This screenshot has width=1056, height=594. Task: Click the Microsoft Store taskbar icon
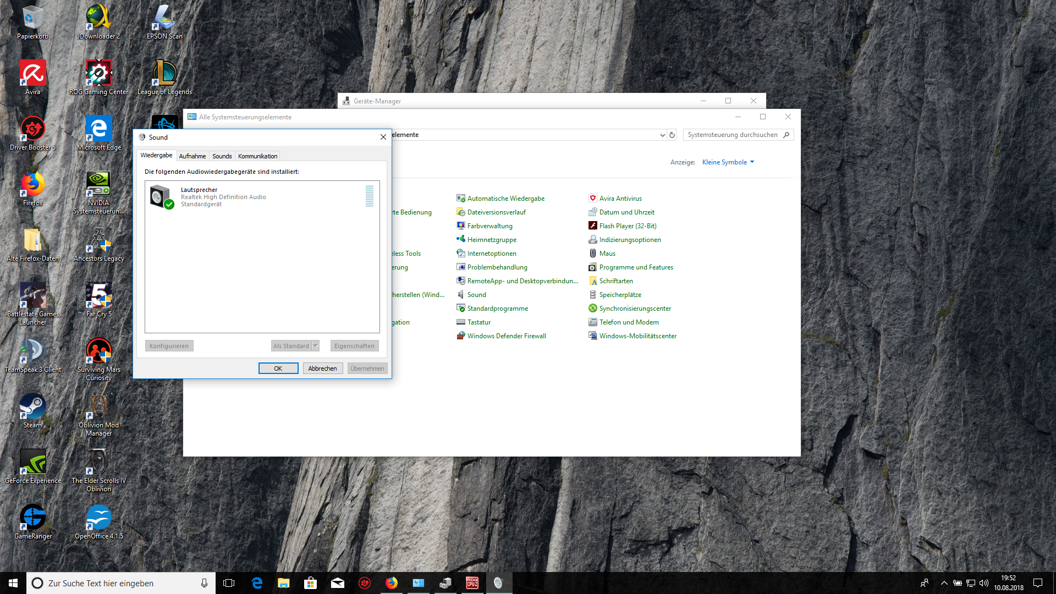(311, 583)
